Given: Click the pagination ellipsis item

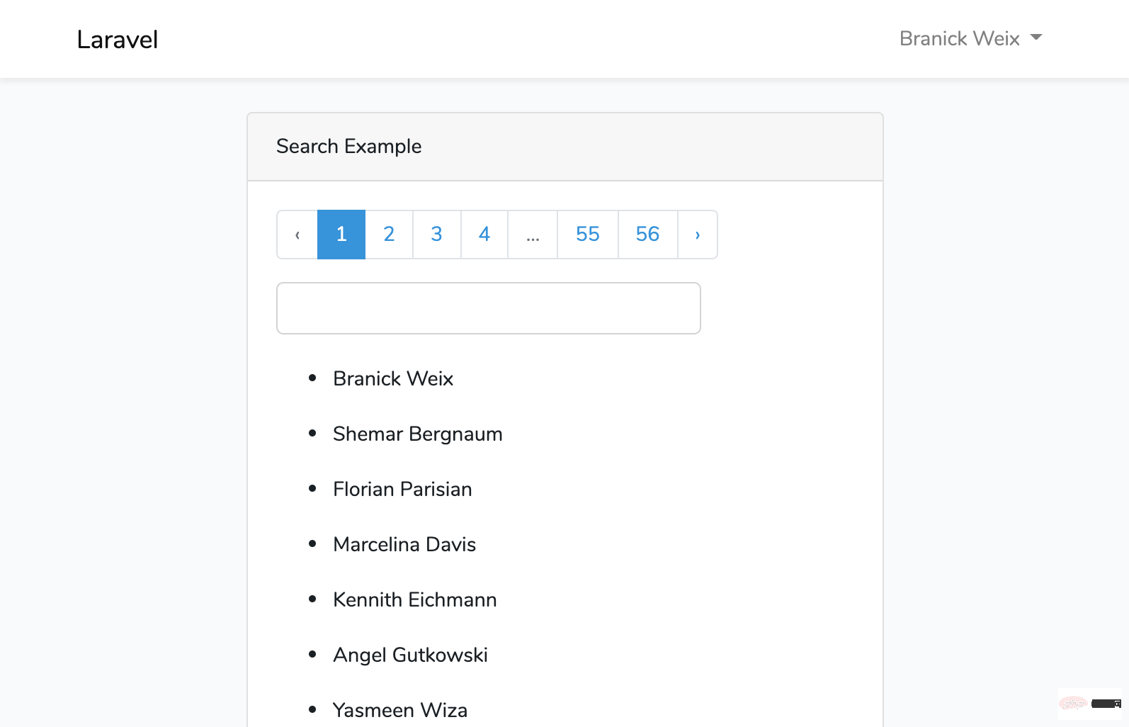Looking at the screenshot, I should [x=533, y=235].
